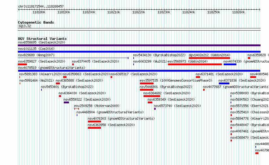
Task: Open nsv6365317 (Sedlazeck2020) variant
Action: (x=134, y=74)
